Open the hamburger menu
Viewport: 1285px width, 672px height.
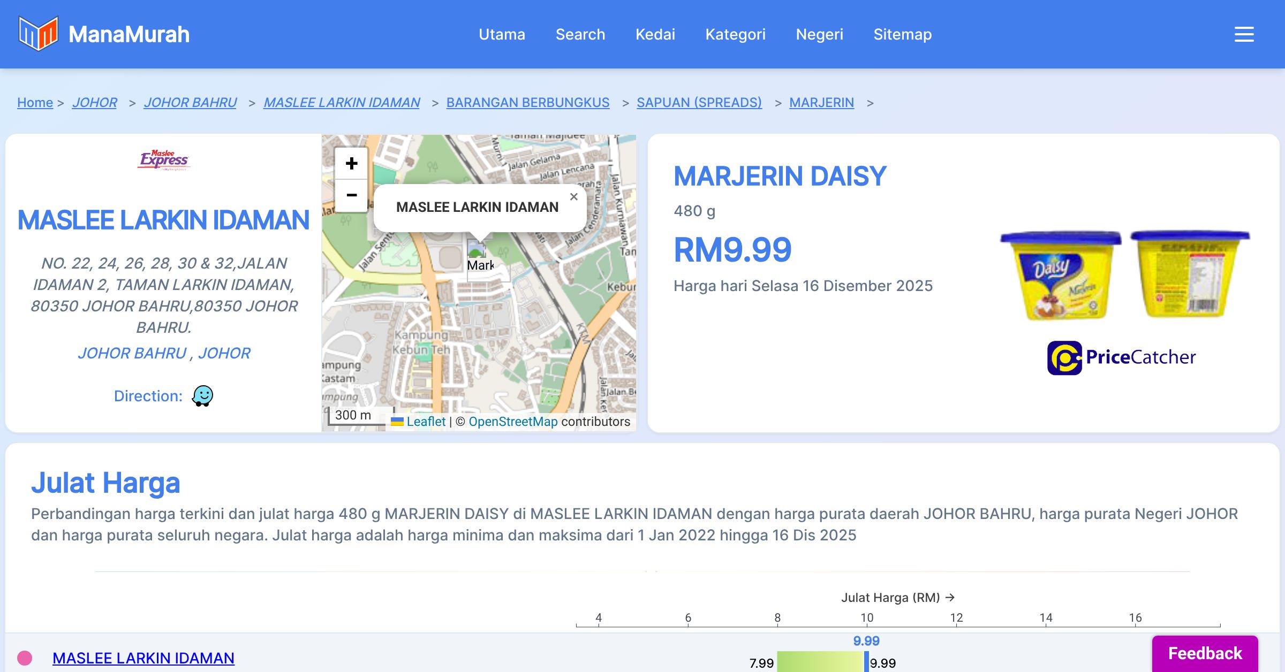tap(1244, 34)
